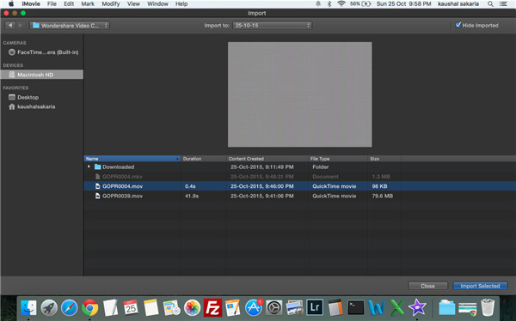Click the Wi-Fi status icon
516x321 pixels.
(341, 4)
